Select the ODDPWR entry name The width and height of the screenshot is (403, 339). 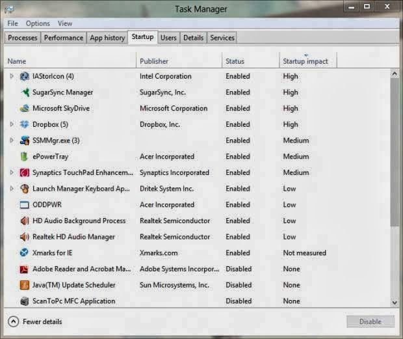pos(47,205)
